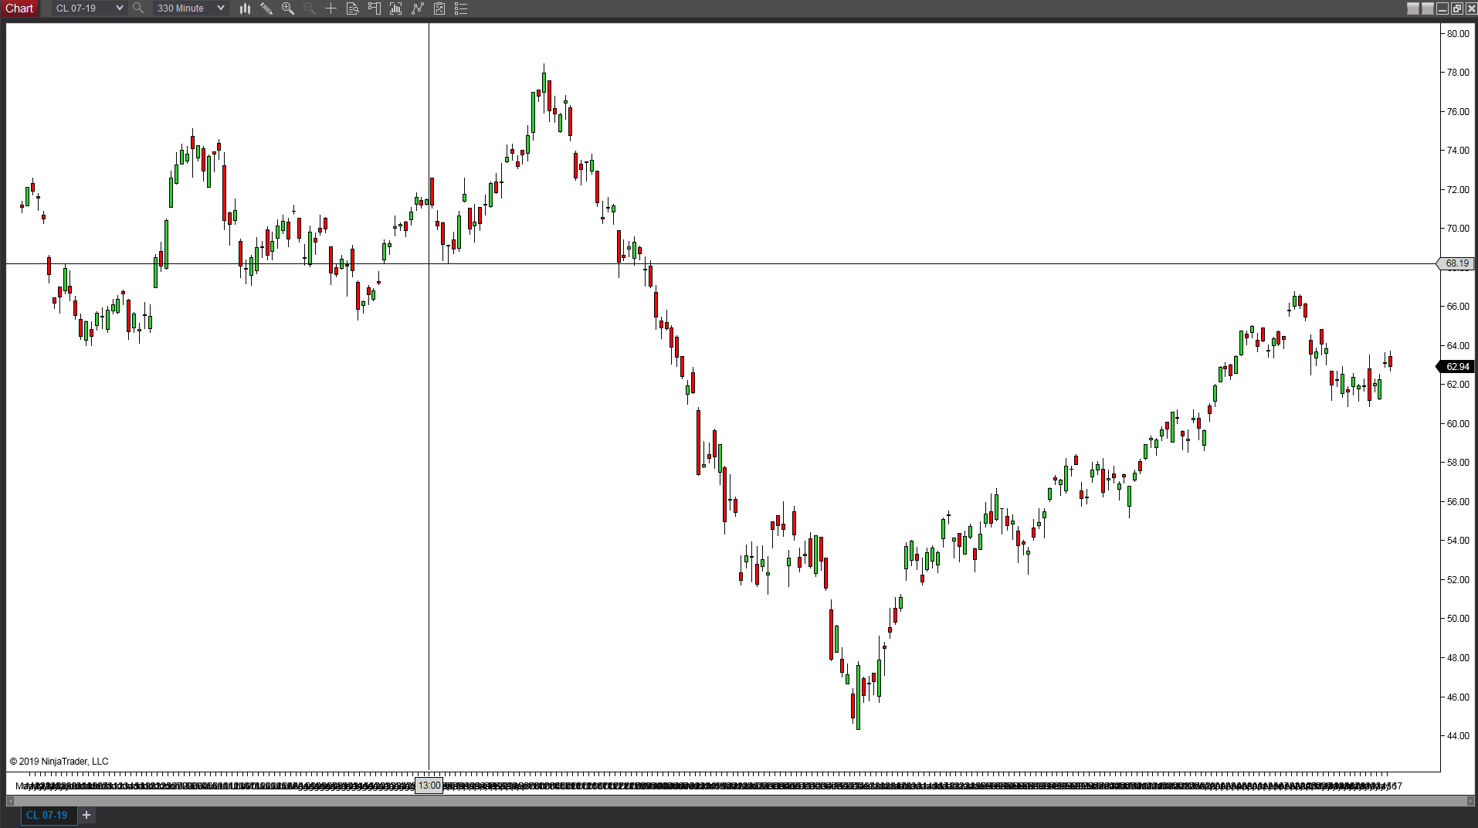
Task: Close the chart window
Action: point(1470,8)
